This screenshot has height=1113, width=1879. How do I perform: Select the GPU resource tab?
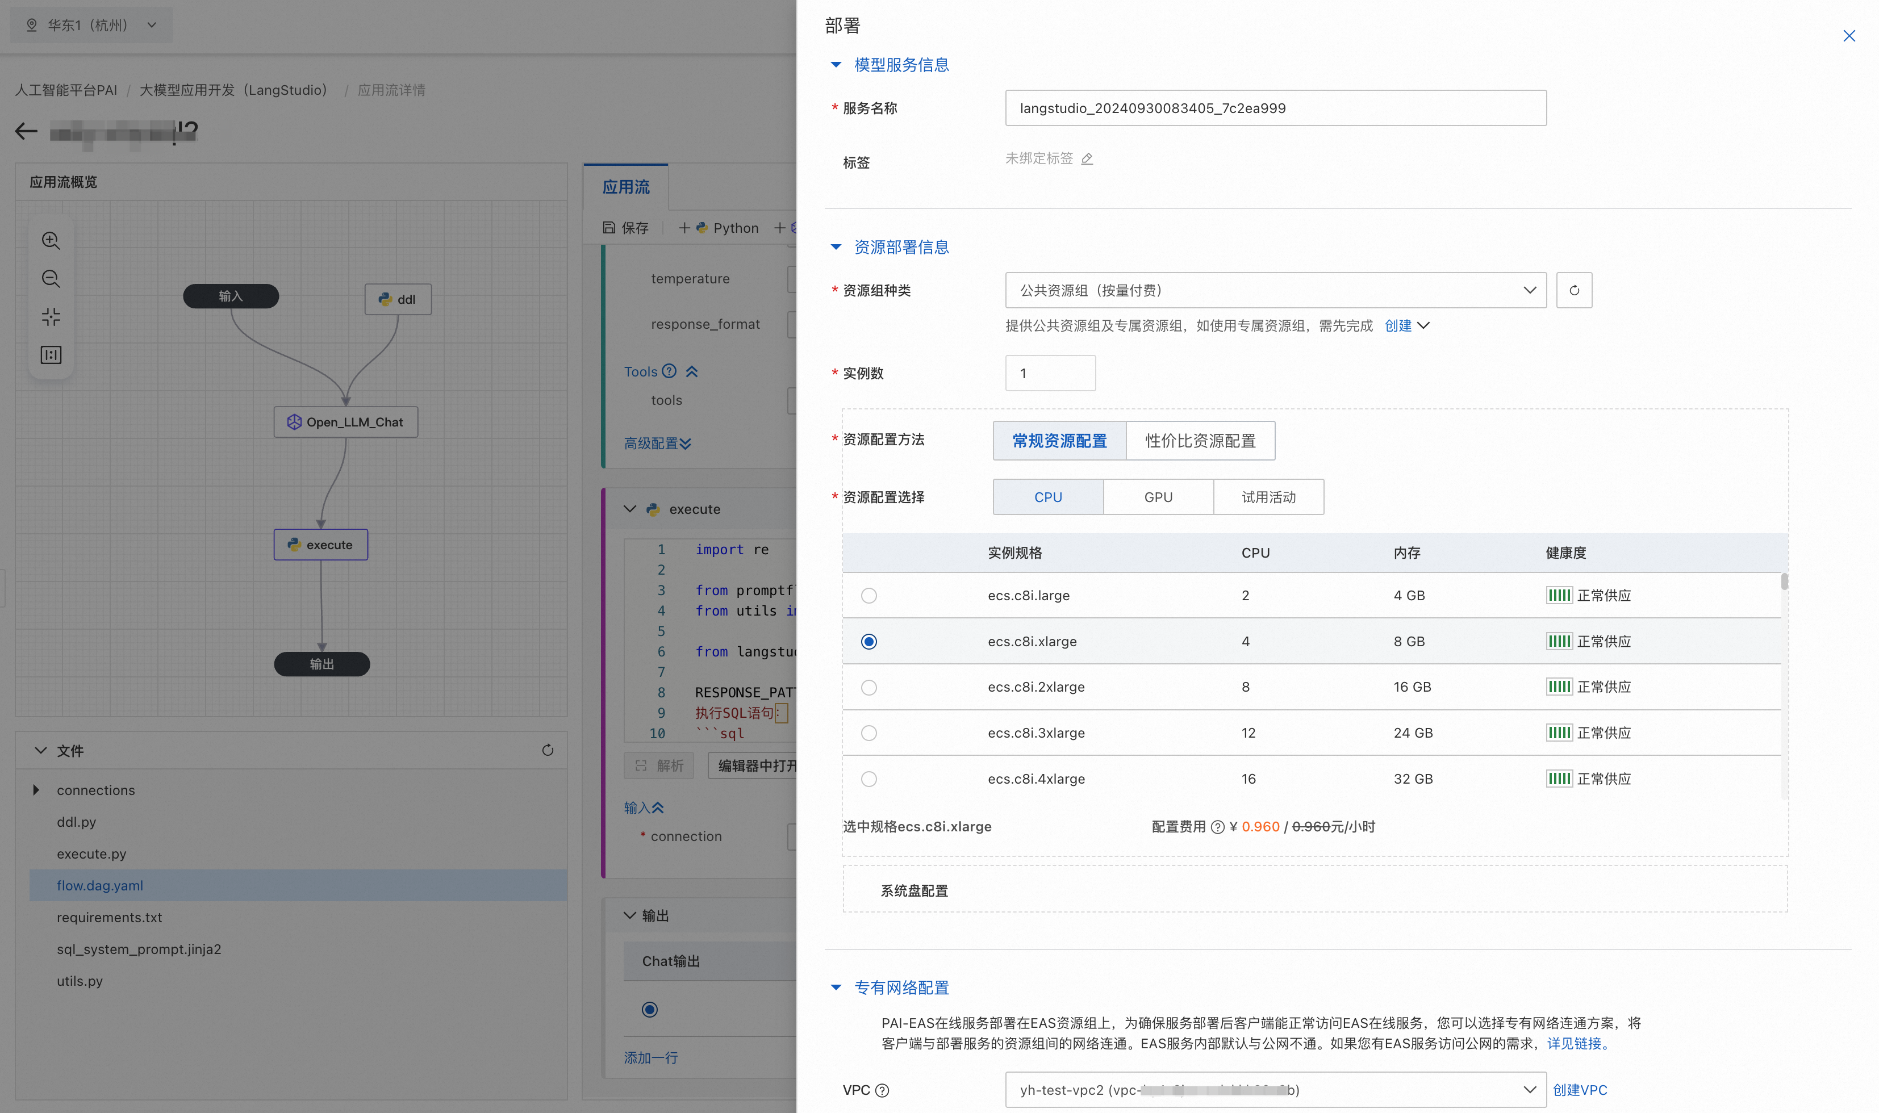pyautogui.click(x=1158, y=497)
